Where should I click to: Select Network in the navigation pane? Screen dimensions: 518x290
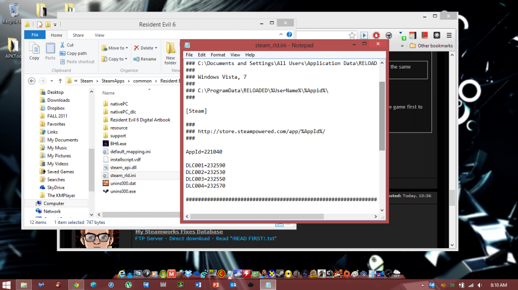point(52,211)
